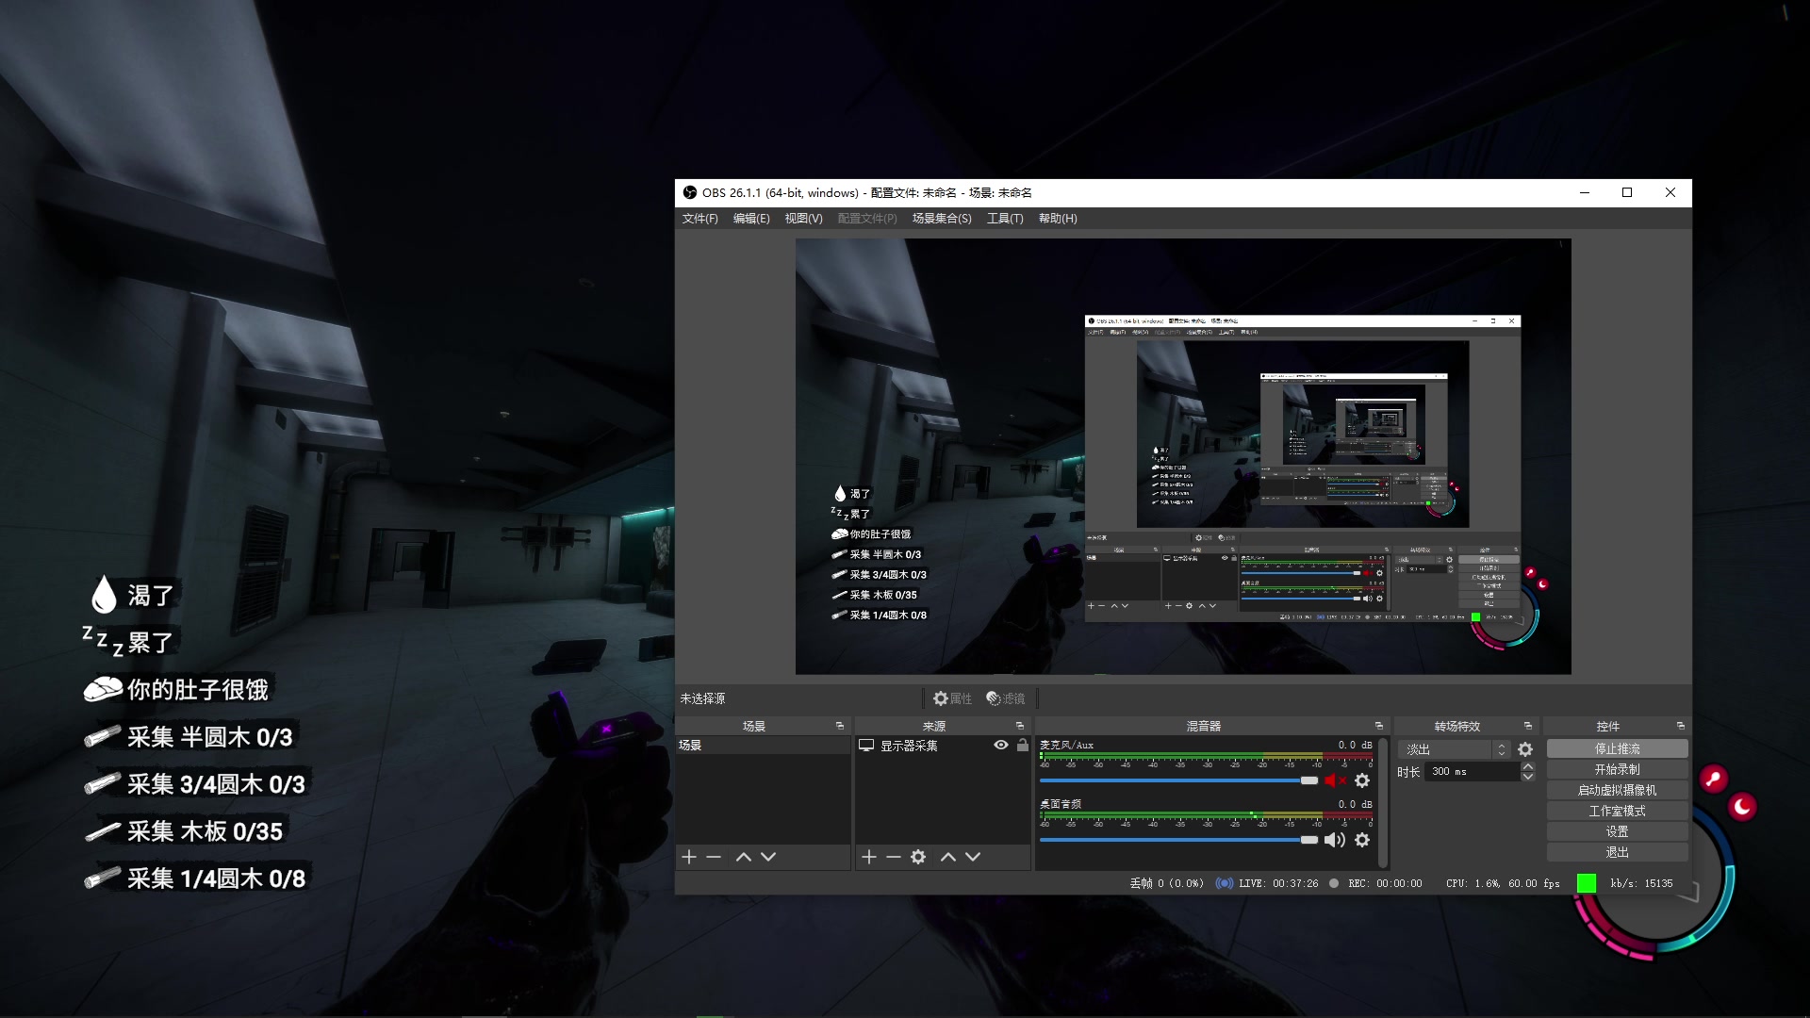The height and width of the screenshot is (1018, 1810).
Task: Open 麦克风/Aux audio settings gear
Action: pos(1362,780)
